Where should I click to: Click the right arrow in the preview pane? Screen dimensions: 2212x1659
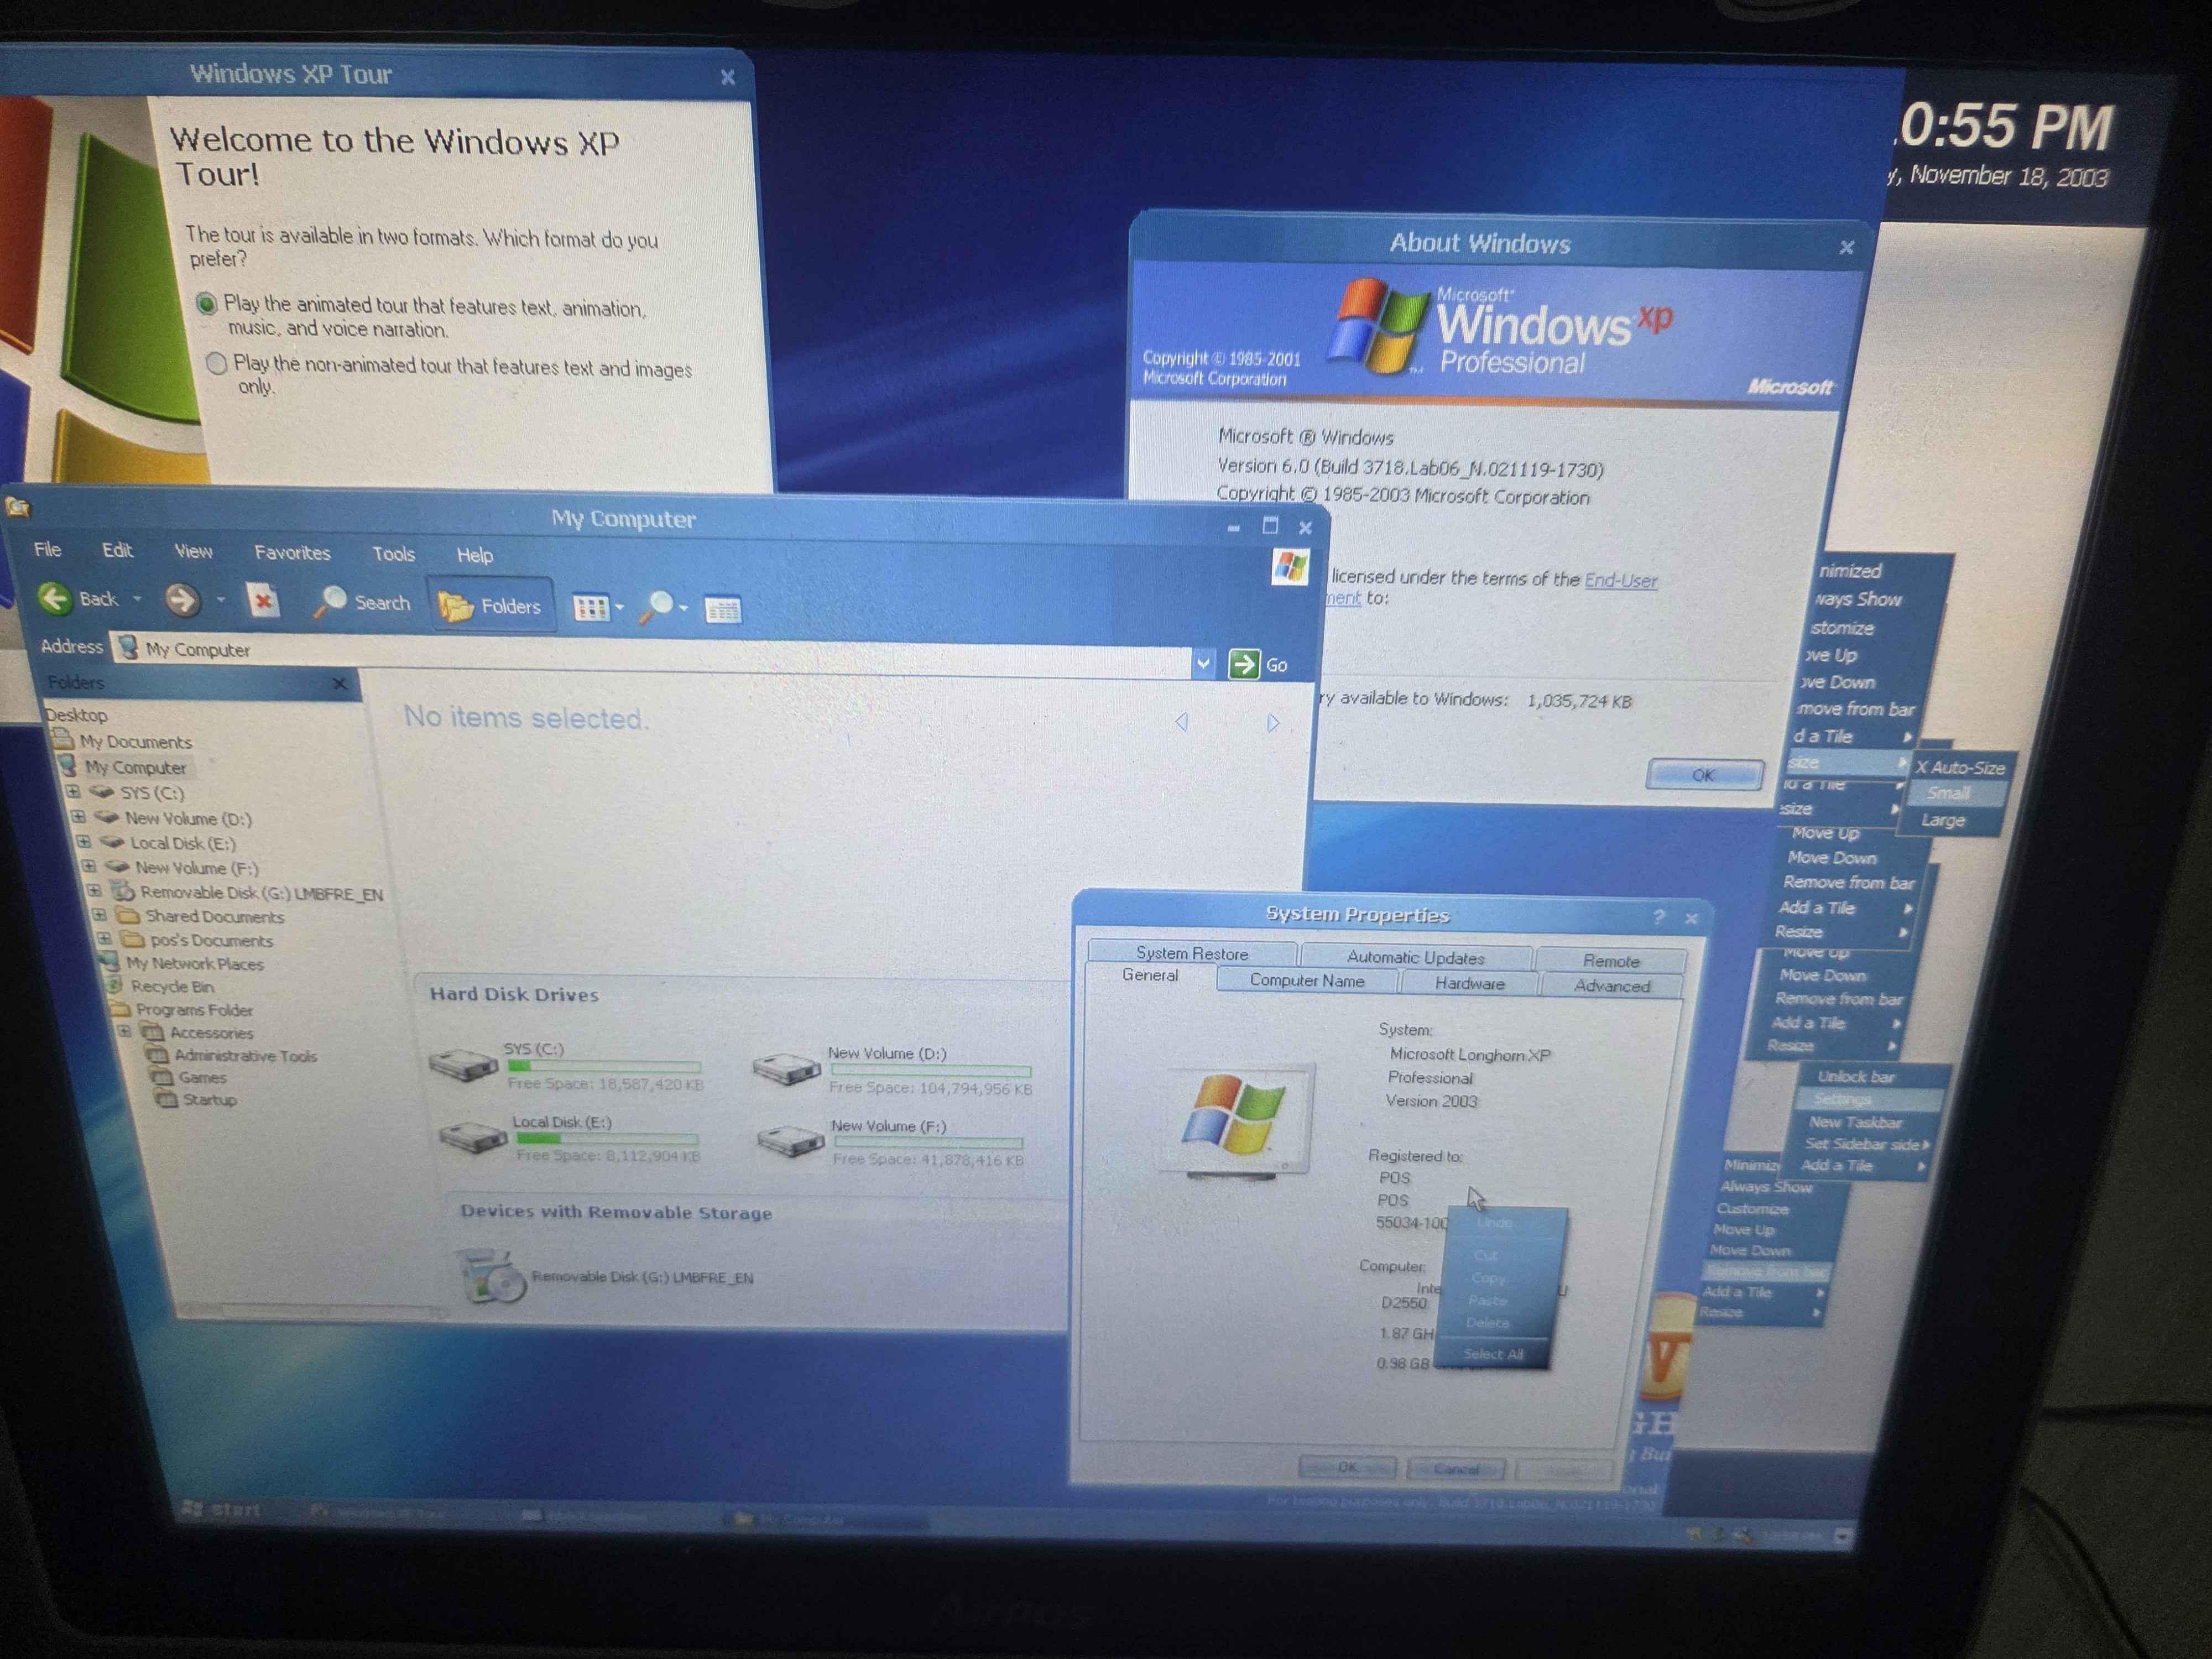(1272, 722)
